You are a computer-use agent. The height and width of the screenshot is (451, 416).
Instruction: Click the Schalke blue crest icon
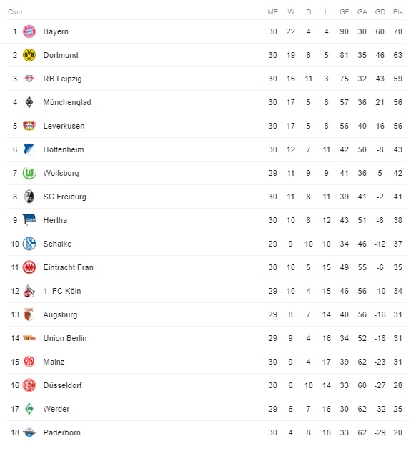coord(29,244)
